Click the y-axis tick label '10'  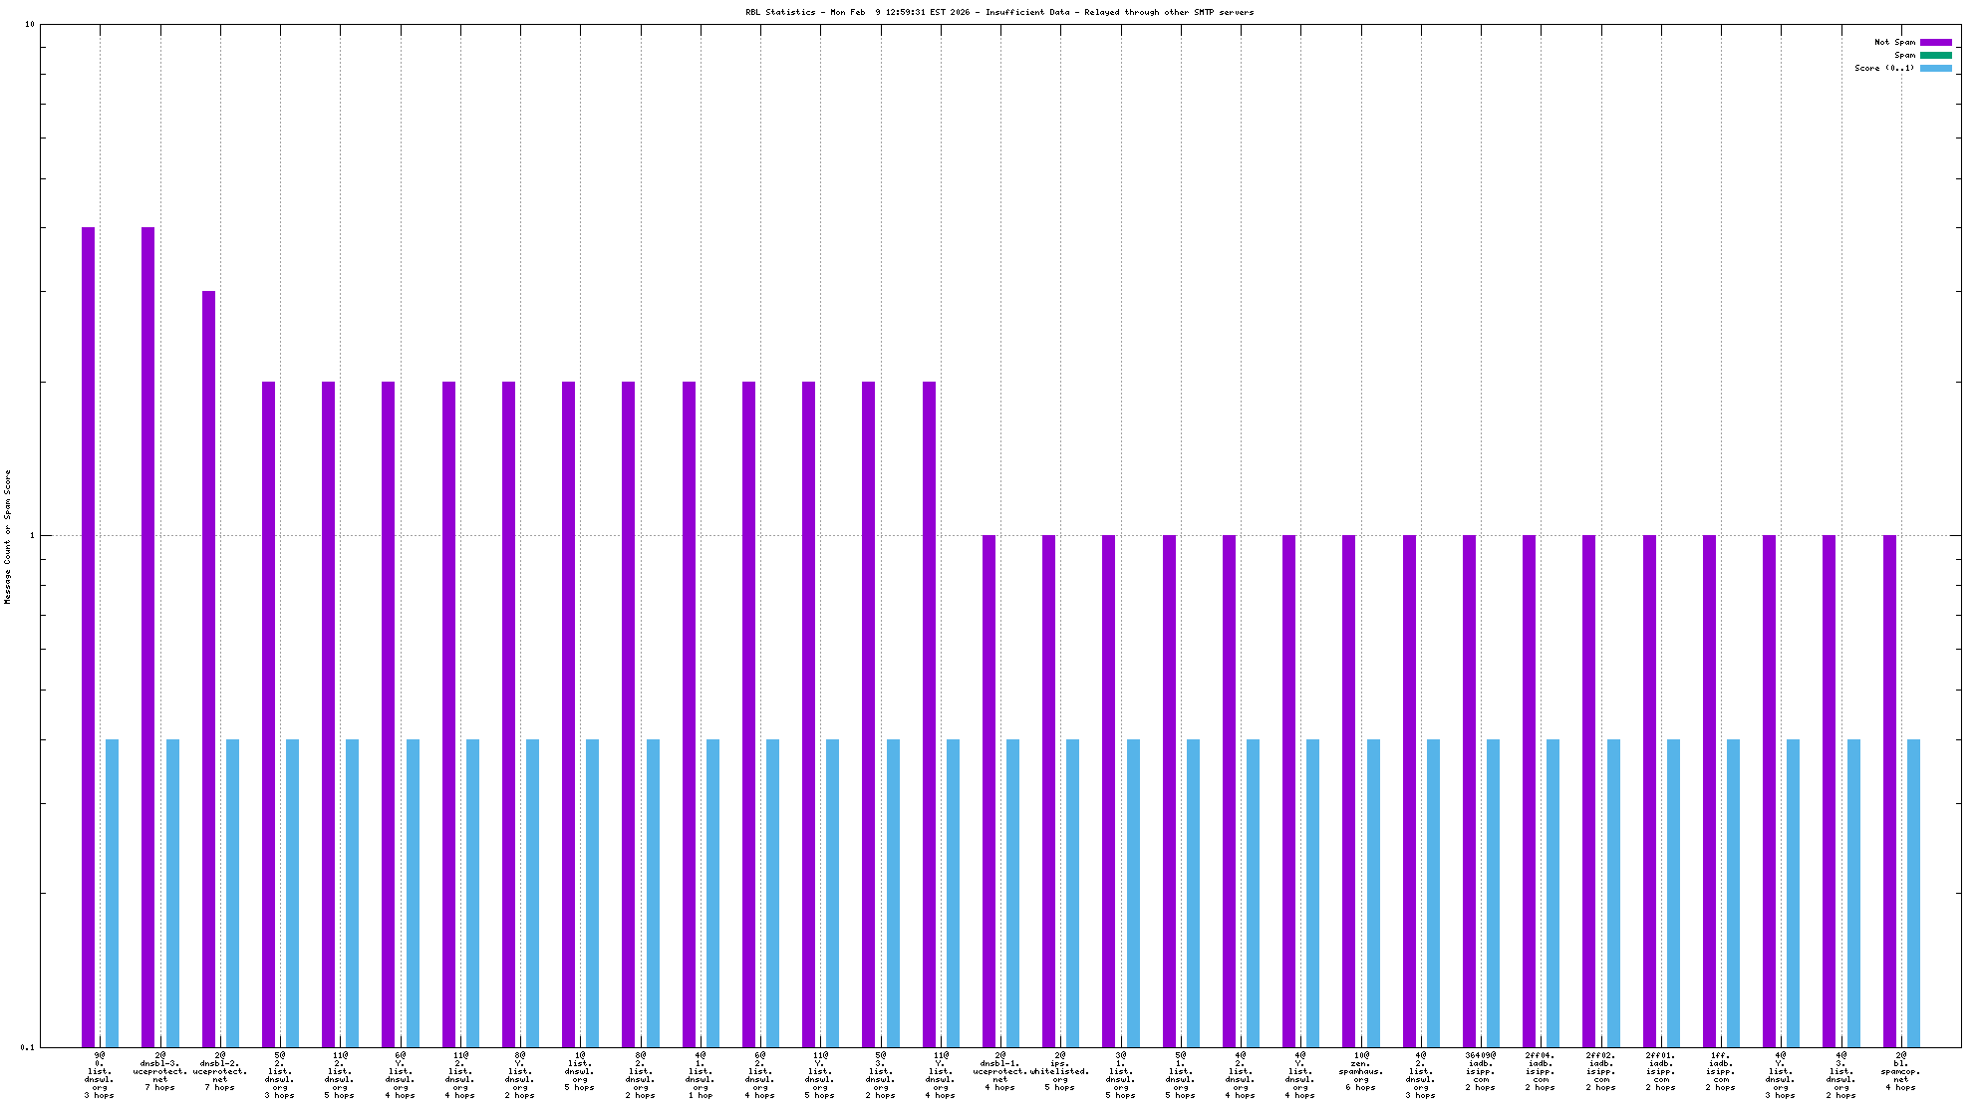[x=29, y=25]
